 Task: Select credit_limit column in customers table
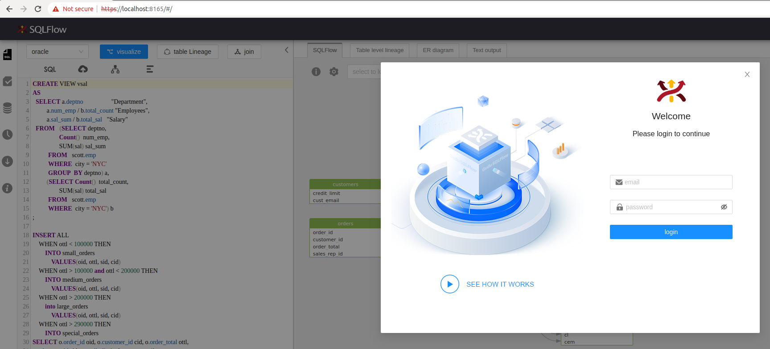(326, 193)
